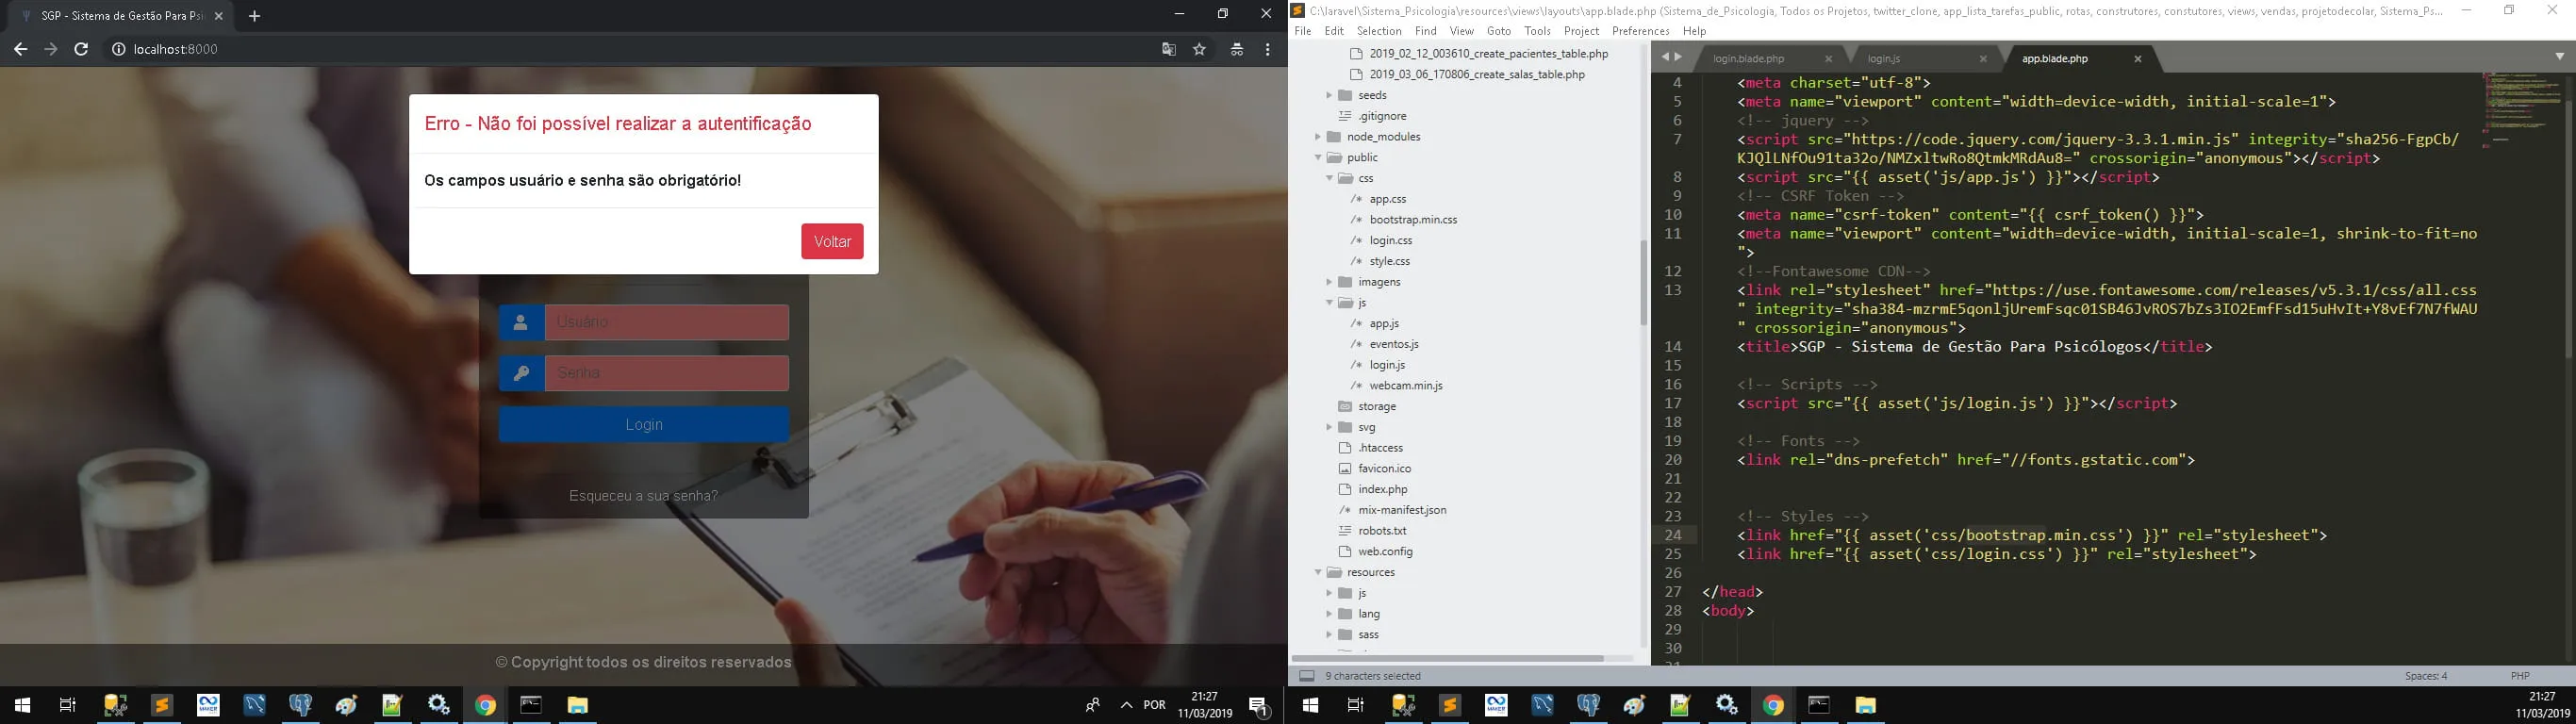The width and height of the screenshot is (2576, 724).
Task: Open the Preferences menu
Action: [x=1641, y=31]
